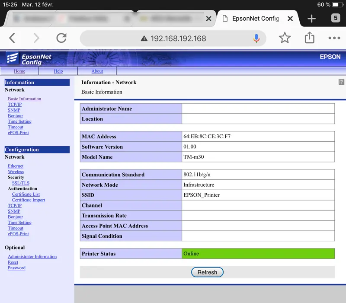Image resolution: width=346 pixels, height=303 pixels.
Task: Click the page help question mark icon
Action: (341, 82)
